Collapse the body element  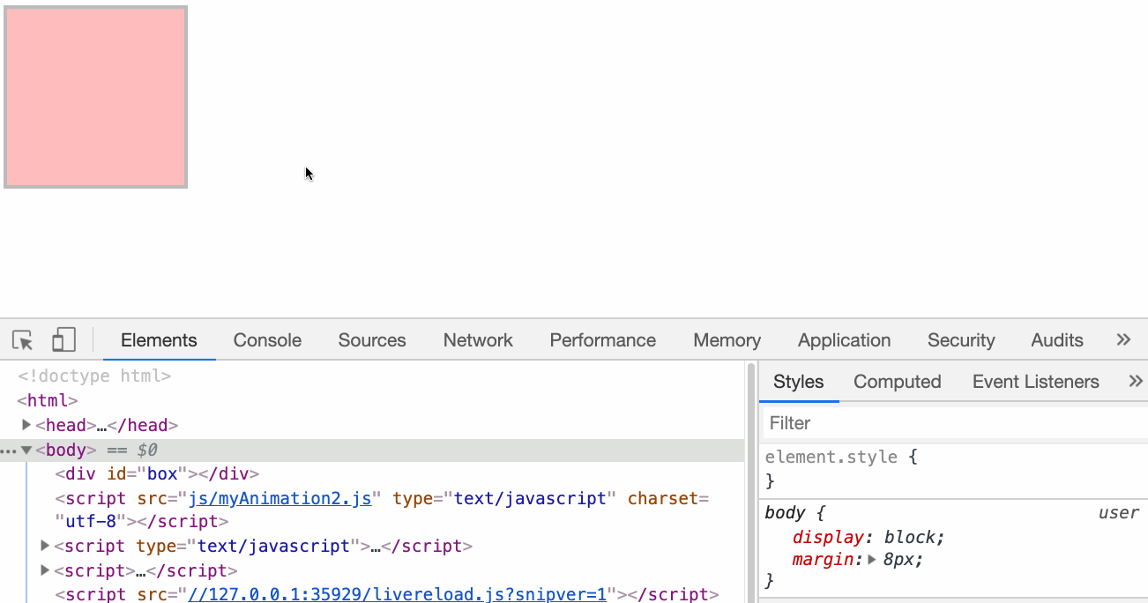click(x=26, y=450)
